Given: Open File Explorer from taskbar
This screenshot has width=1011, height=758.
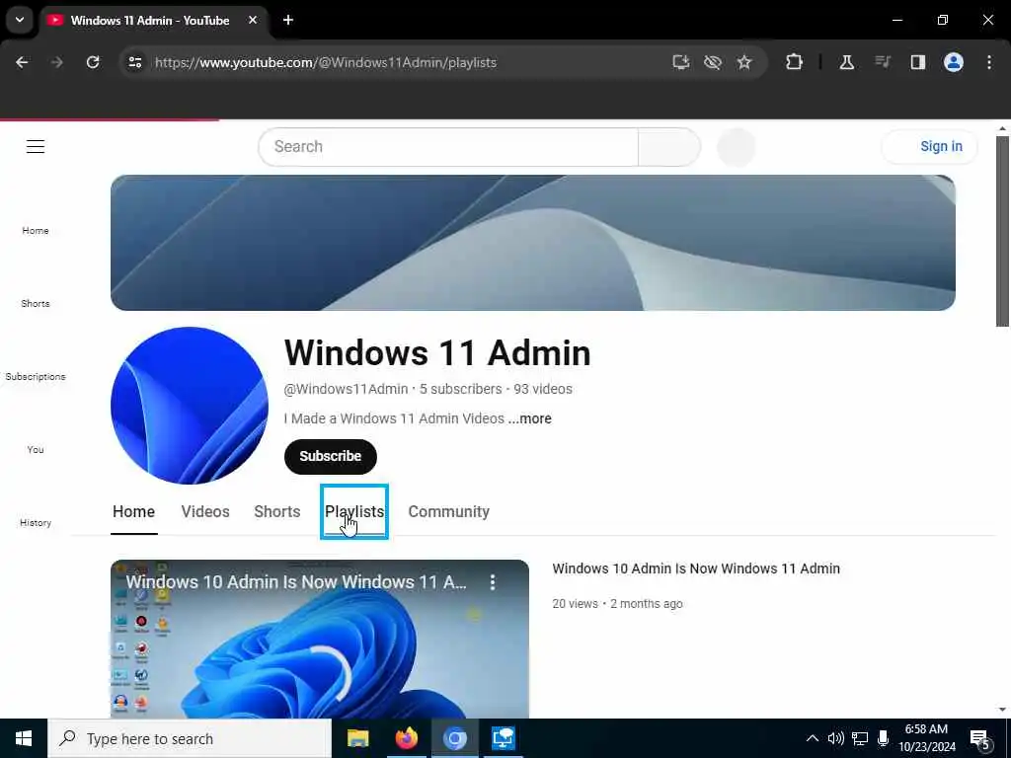Looking at the screenshot, I should click(357, 738).
